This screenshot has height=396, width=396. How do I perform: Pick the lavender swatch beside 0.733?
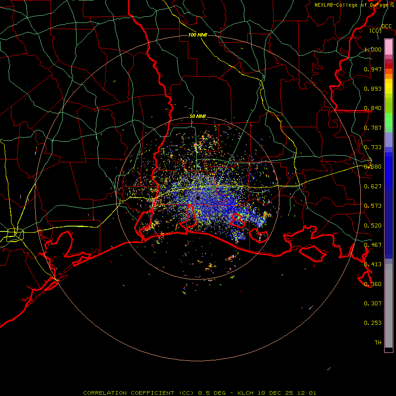[x=389, y=139]
